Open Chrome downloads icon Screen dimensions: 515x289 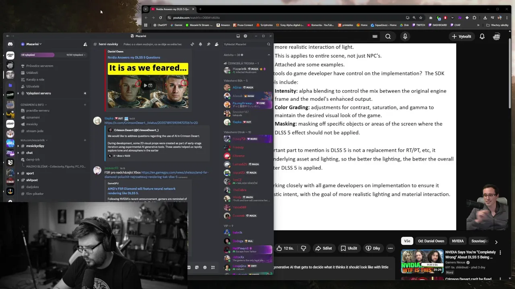(x=485, y=18)
